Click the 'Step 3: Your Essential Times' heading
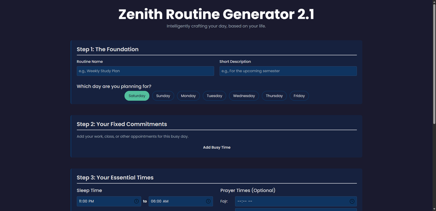436x211 pixels. [x=115, y=178]
